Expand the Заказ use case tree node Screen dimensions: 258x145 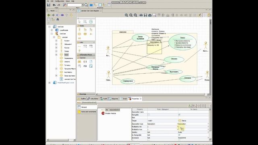click(x=56, y=55)
